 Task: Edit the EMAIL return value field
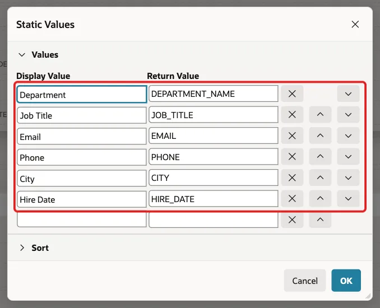(x=214, y=136)
